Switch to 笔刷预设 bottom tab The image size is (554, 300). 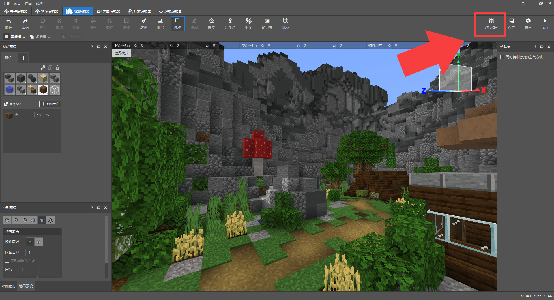(9, 286)
